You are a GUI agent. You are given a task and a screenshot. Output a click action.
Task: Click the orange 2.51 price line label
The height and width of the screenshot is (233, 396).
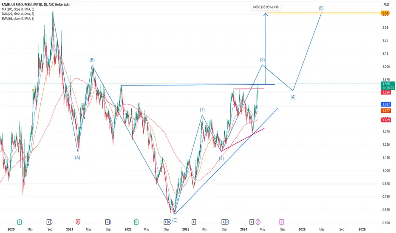pos(385,13)
